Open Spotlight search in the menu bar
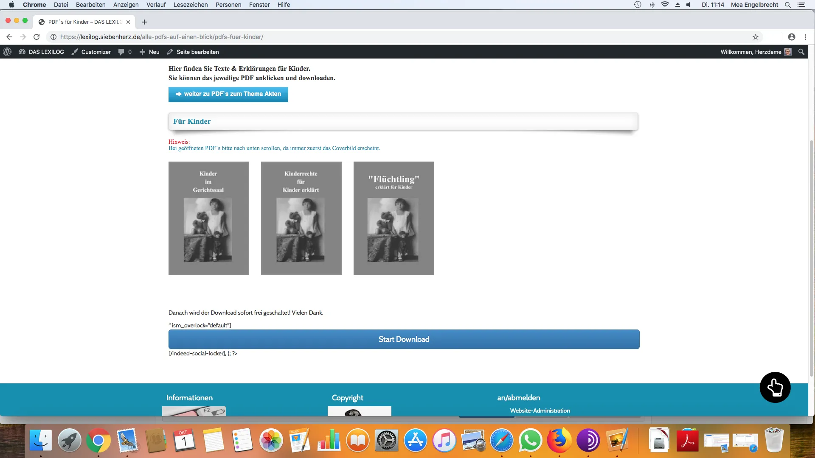815x458 pixels. [x=788, y=5]
